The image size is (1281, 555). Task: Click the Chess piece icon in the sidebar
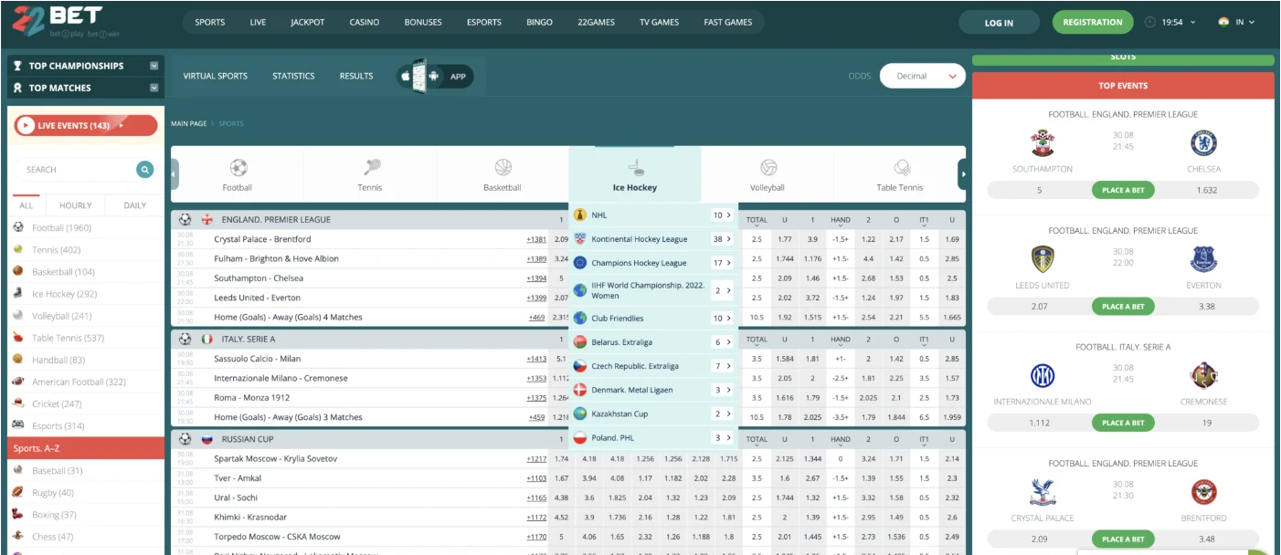(18, 536)
